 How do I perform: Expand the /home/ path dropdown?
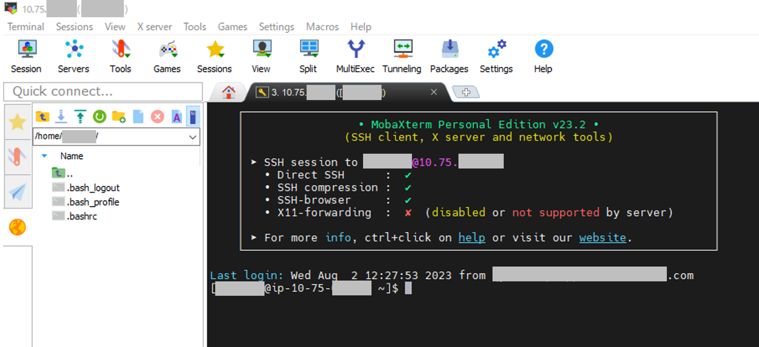(x=193, y=137)
